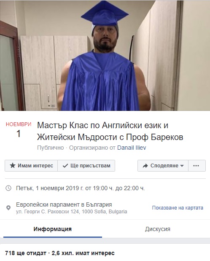This screenshot has height=261, width=210.
Task: Open the three-dots more options menu
Action: (197, 166)
